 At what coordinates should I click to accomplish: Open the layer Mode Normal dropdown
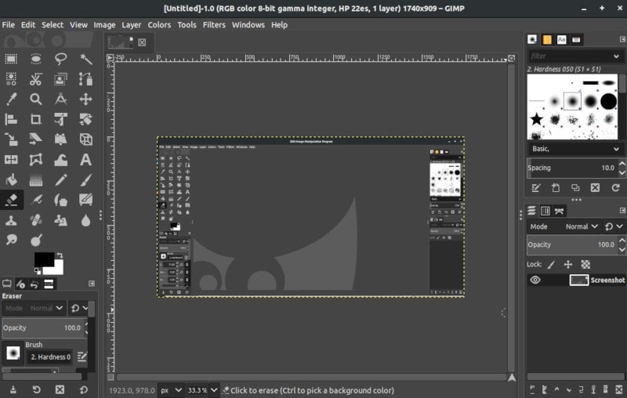click(x=582, y=226)
